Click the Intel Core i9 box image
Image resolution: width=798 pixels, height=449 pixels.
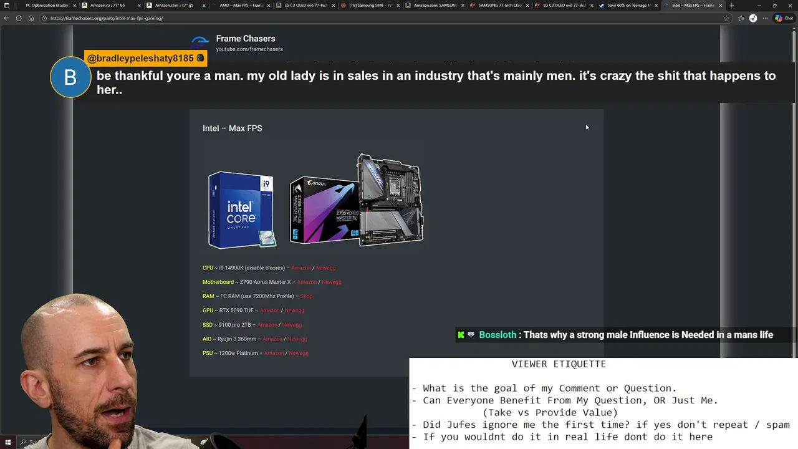(x=243, y=210)
